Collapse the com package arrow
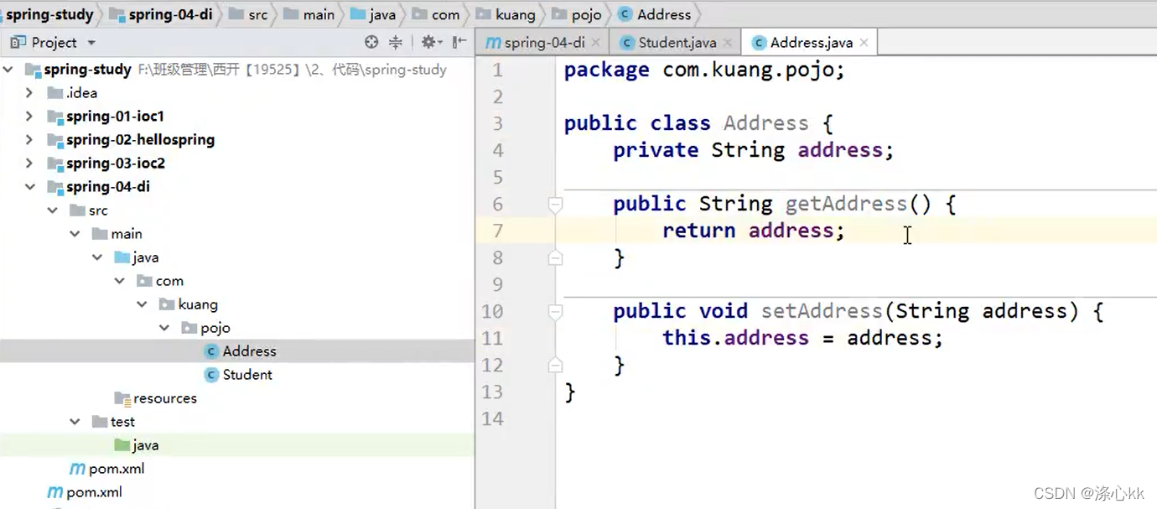Screen dimensions: 1157x509 tap(120, 281)
